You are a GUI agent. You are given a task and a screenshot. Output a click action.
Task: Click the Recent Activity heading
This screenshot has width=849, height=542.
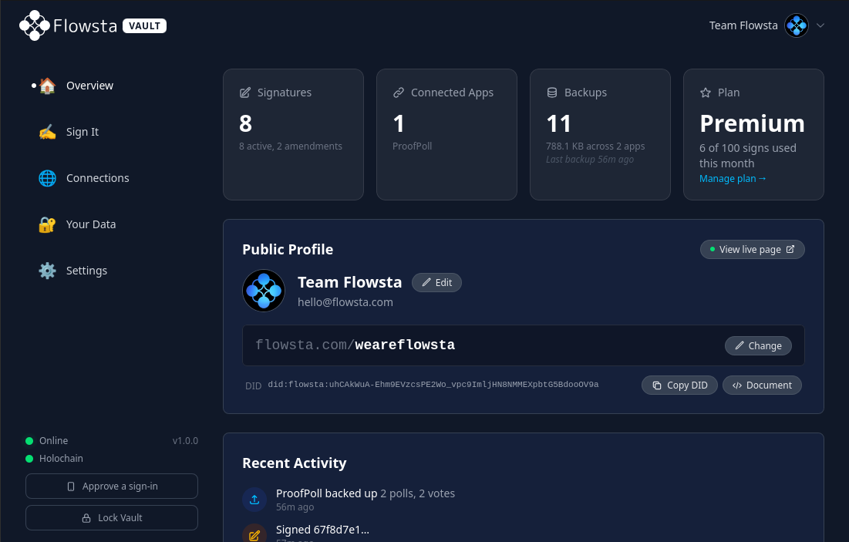point(294,463)
